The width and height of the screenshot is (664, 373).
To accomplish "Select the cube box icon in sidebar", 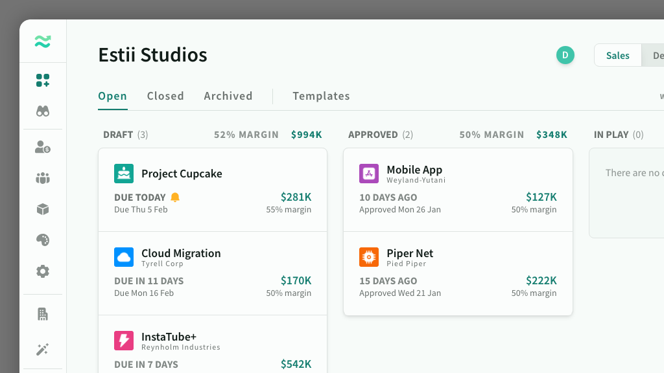I will 43,209.
